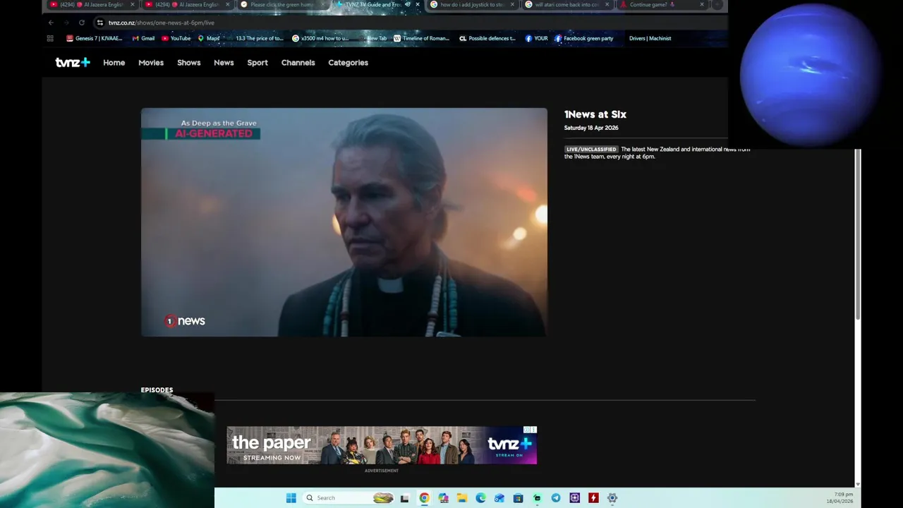Open the taskbar clock and date
Screen dimensions: 903x508
[x=840, y=497]
